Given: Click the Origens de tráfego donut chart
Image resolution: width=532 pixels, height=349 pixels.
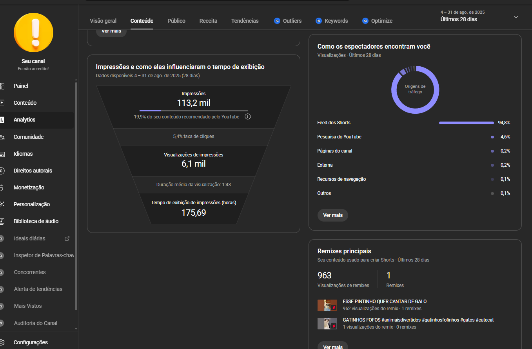Looking at the screenshot, I should (415, 90).
